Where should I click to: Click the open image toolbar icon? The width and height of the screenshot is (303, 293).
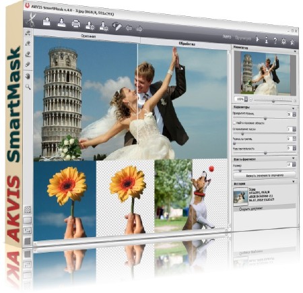tap(46, 22)
